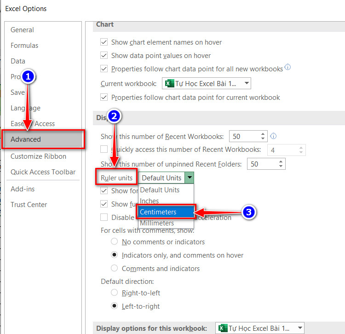345x334 pixels.
Task: Click the Ruler units label
Action: click(x=116, y=178)
